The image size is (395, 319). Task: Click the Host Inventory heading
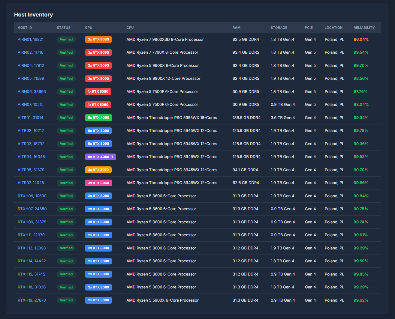click(33, 14)
